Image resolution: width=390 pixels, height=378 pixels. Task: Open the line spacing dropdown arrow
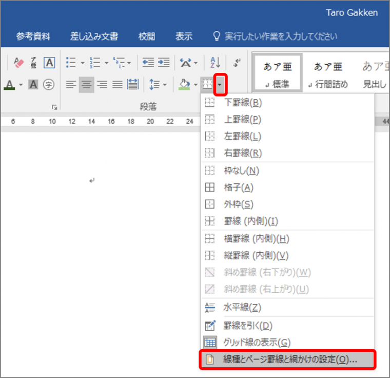click(x=165, y=85)
